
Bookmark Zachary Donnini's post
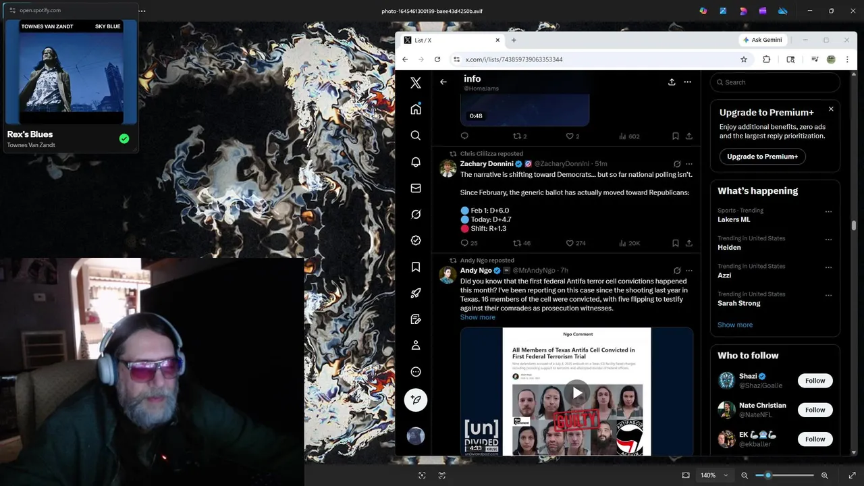675,243
